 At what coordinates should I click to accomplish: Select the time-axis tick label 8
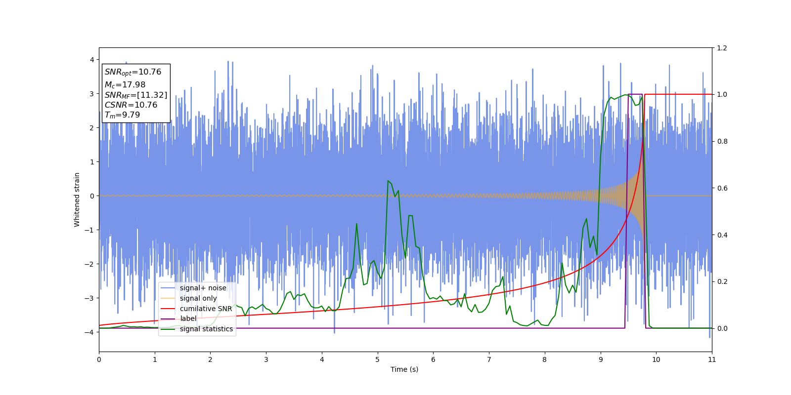(x=545, y=359)
